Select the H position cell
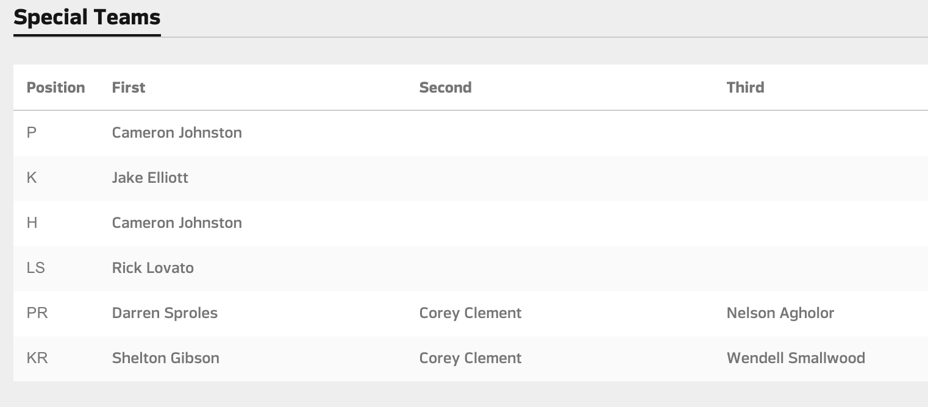 [32, 223]
